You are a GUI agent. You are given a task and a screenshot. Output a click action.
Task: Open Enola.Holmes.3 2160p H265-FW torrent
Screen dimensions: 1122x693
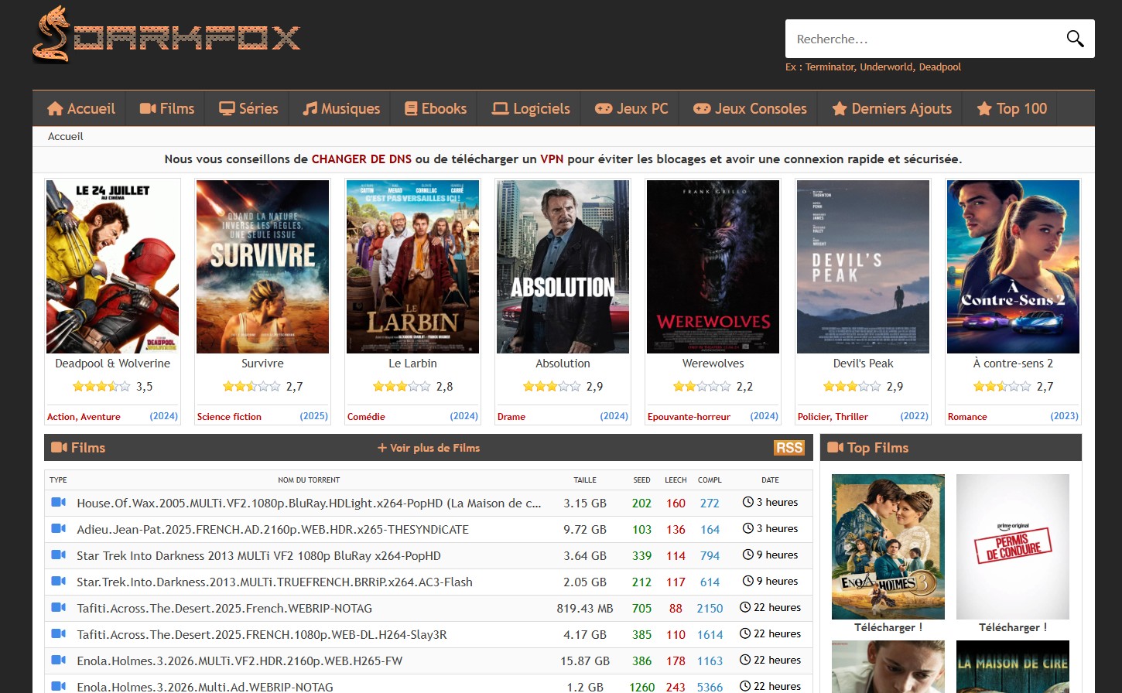[240, 661]
